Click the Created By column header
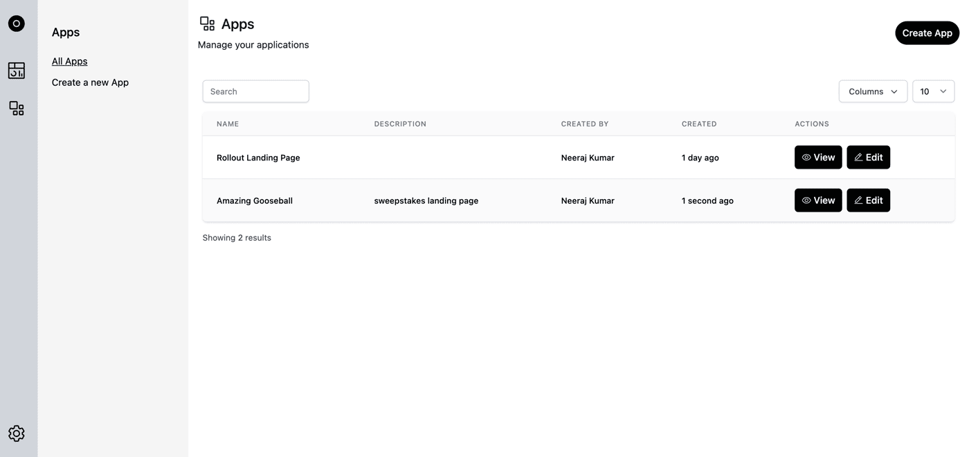 585,124
